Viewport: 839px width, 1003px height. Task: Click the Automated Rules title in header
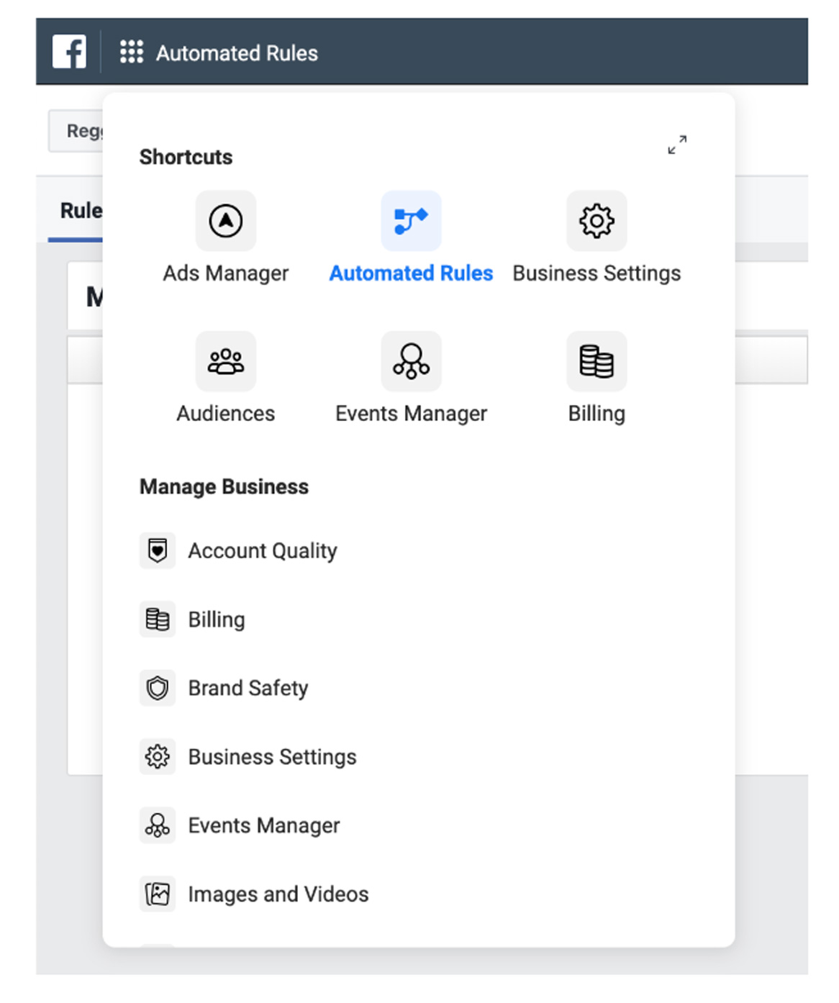[237, 53]
